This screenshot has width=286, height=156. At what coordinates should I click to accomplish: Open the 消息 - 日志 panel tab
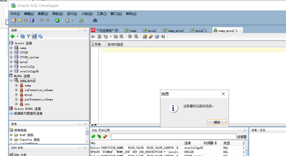pos(258,130)
